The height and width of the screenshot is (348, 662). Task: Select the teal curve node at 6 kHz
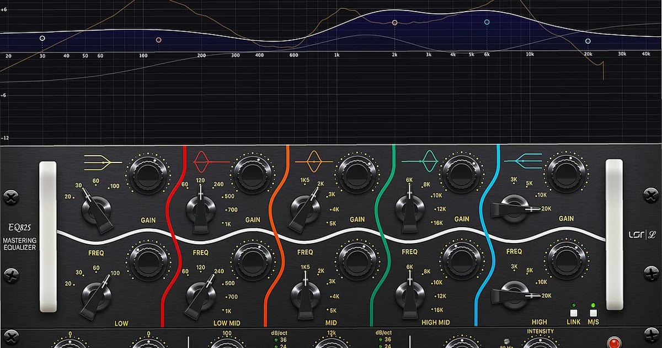coord(486,22)
